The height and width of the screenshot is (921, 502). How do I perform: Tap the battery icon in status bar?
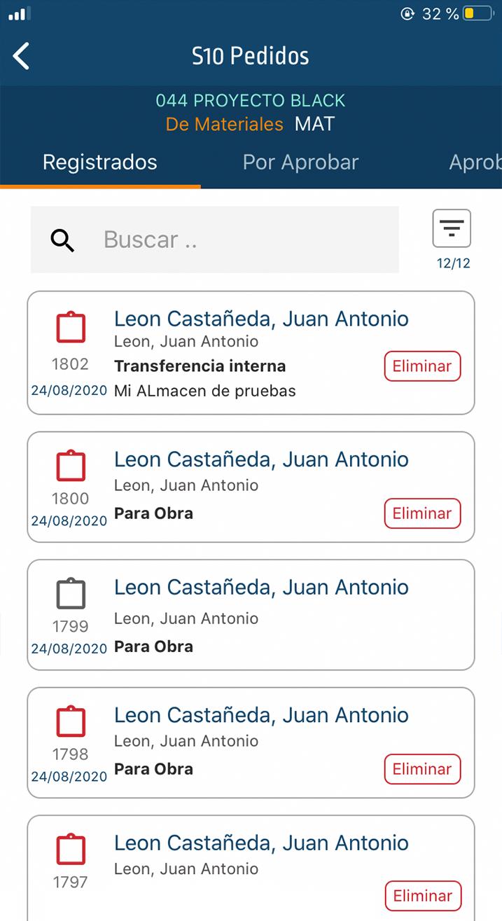479,13
